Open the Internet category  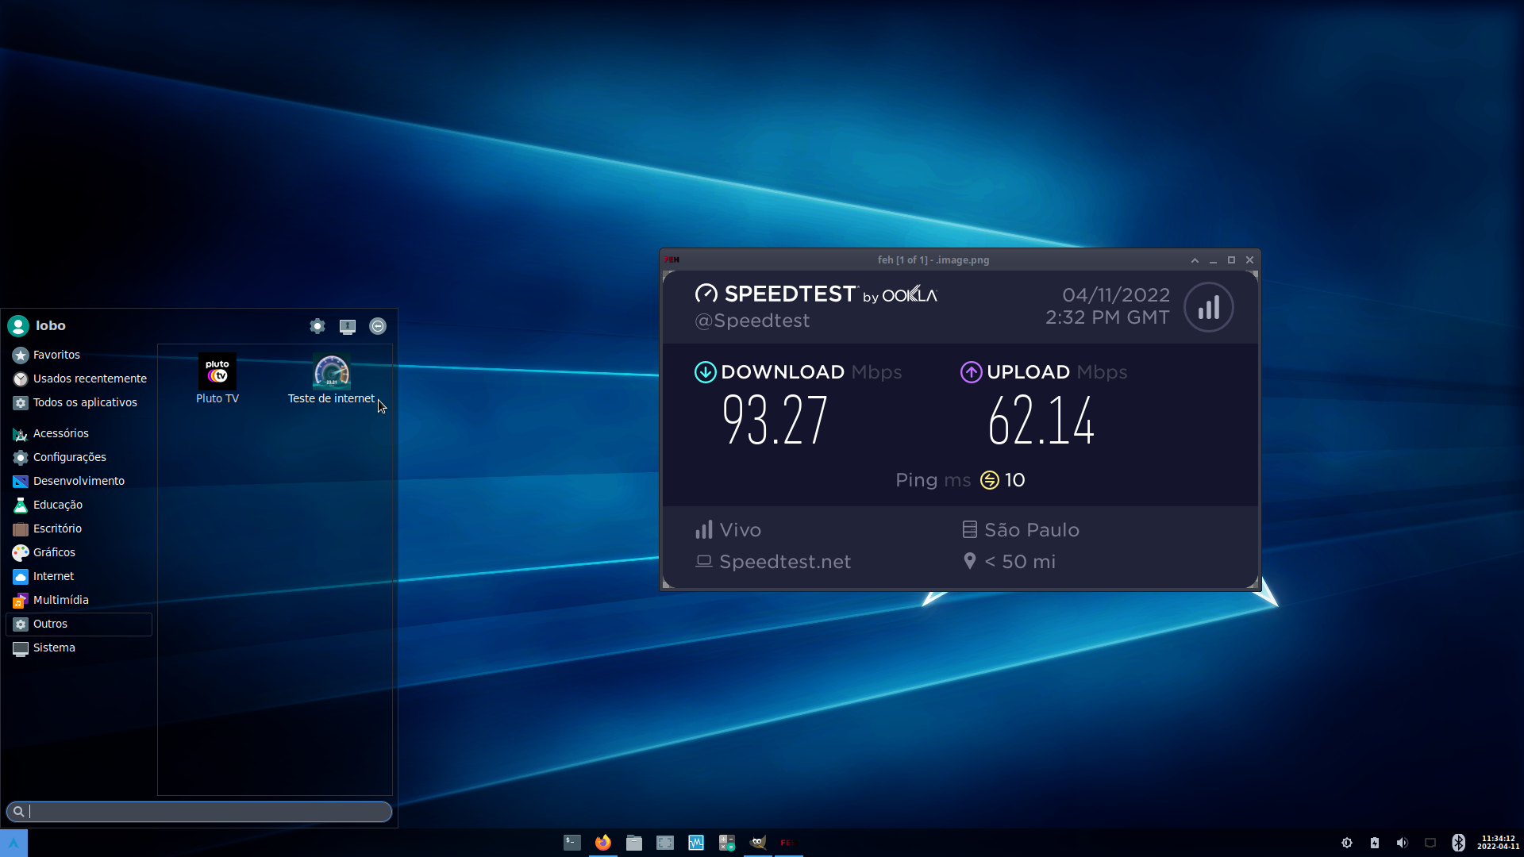point(53,576)
